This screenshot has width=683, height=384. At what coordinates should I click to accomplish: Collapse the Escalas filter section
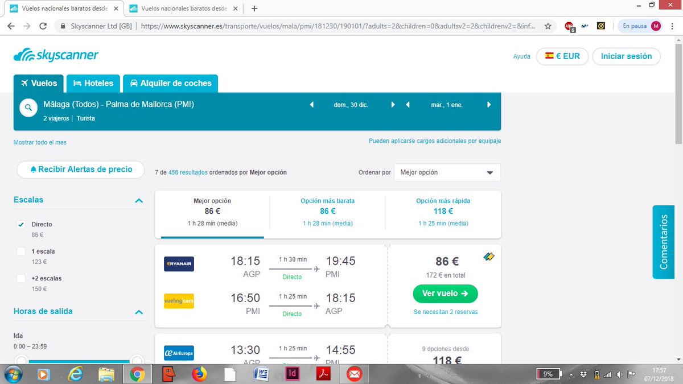pos(138,200)
